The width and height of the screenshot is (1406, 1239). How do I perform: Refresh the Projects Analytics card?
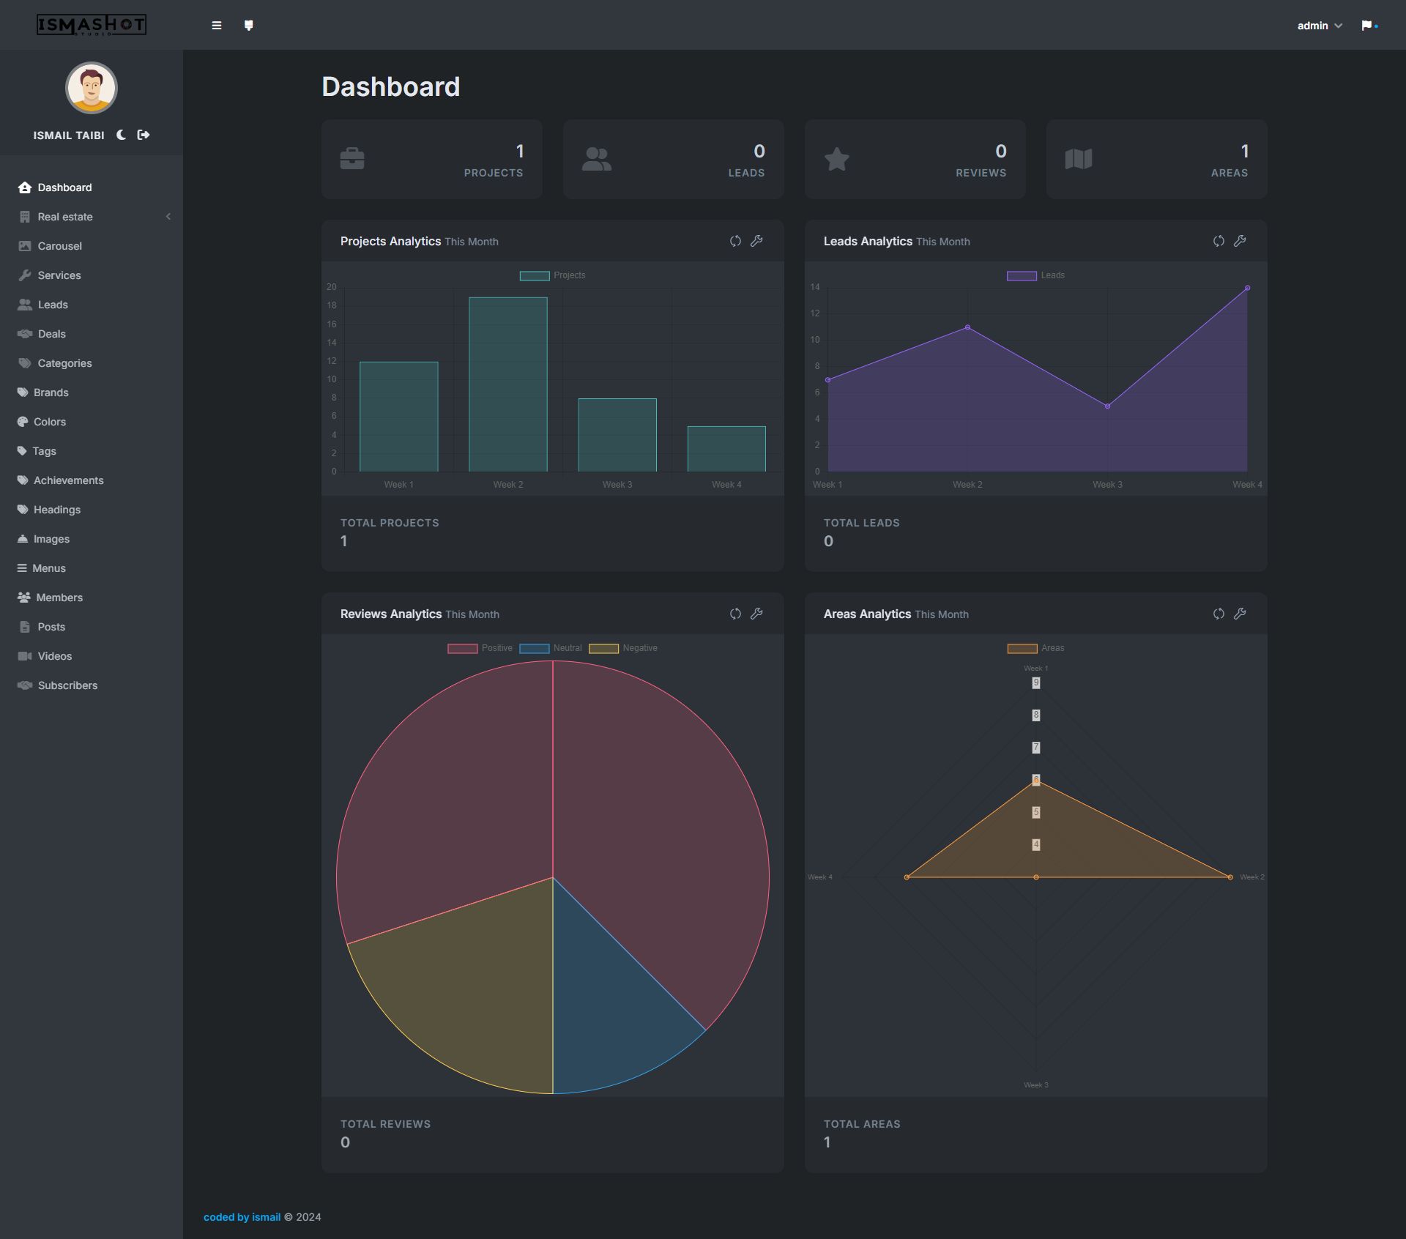735,241
